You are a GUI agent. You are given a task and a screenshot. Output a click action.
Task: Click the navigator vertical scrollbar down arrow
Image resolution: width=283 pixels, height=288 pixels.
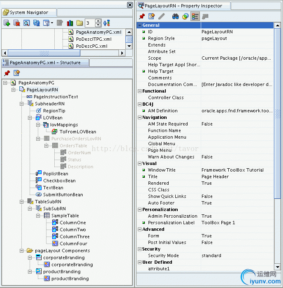(129, 46)
